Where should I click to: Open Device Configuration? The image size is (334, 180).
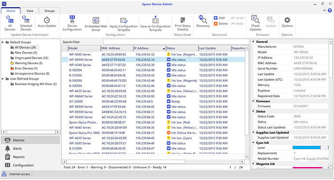pos(72,23)
